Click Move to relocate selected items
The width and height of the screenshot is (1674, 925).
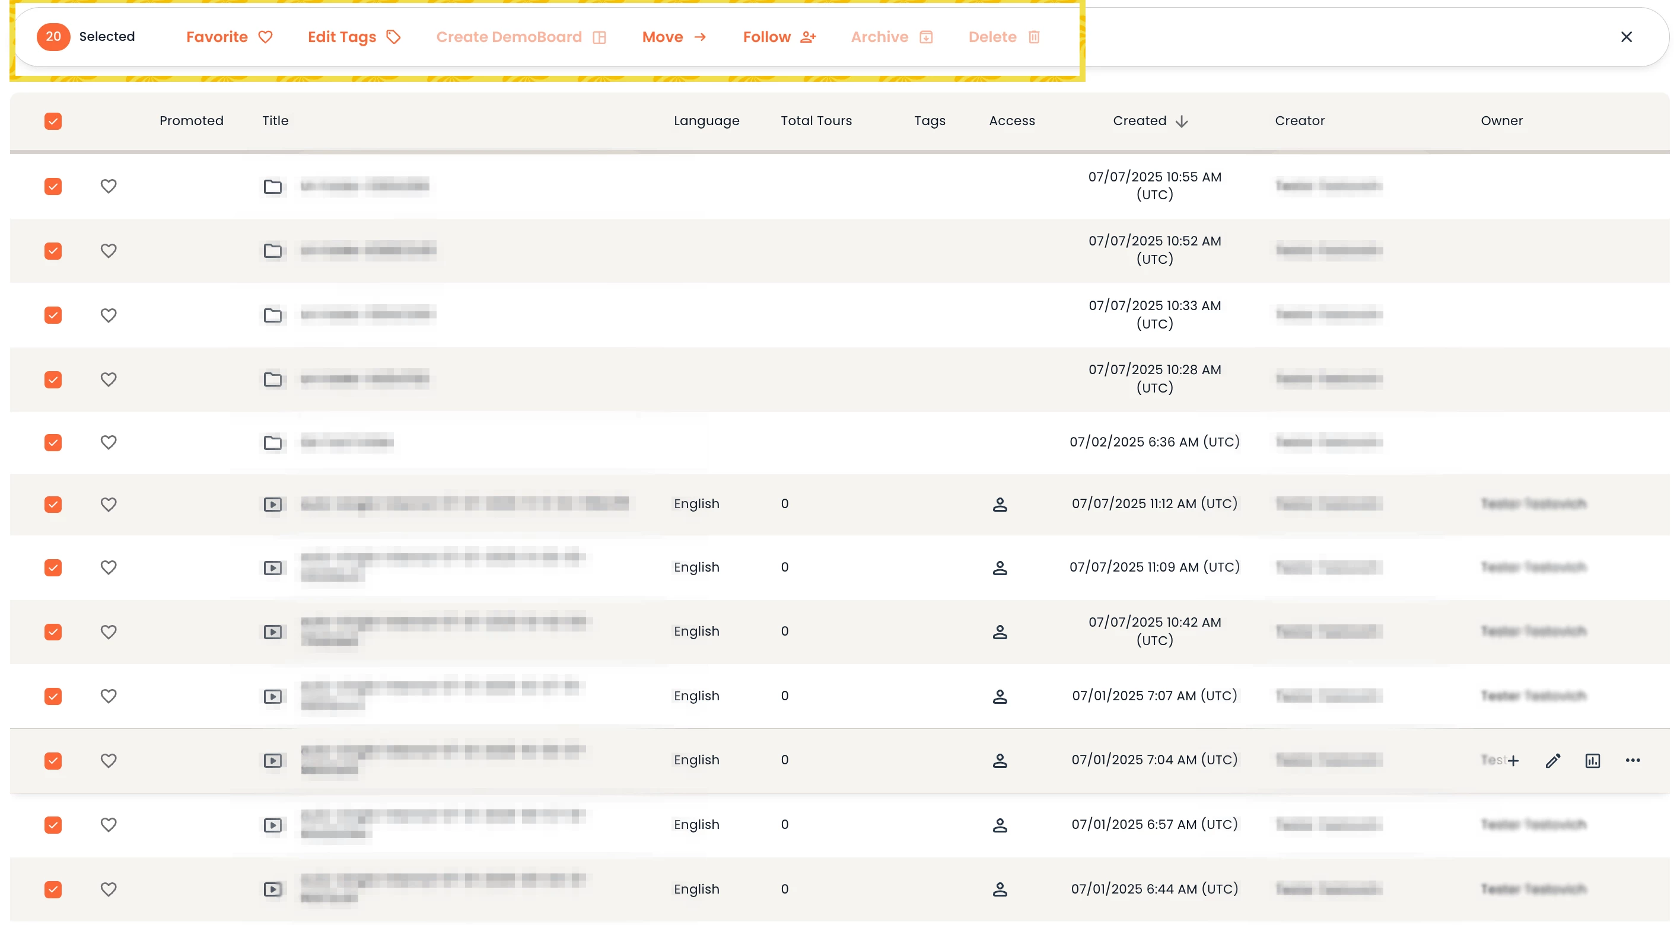pos(673,37)
